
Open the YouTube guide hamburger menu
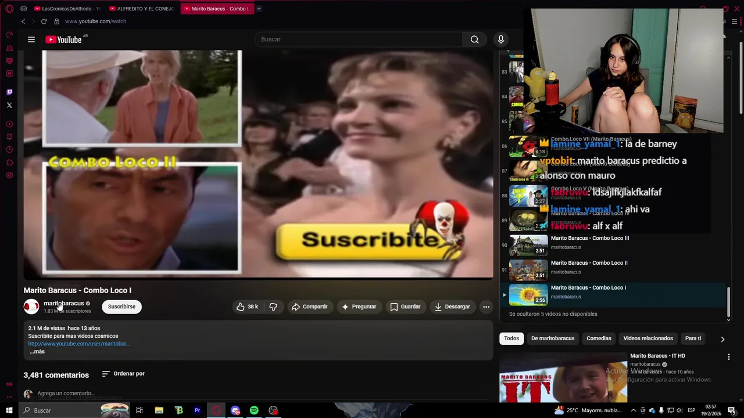[31, 39]
